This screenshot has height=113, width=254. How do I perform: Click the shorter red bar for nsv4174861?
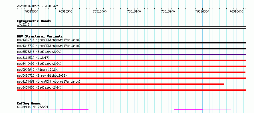coord(120,84)
